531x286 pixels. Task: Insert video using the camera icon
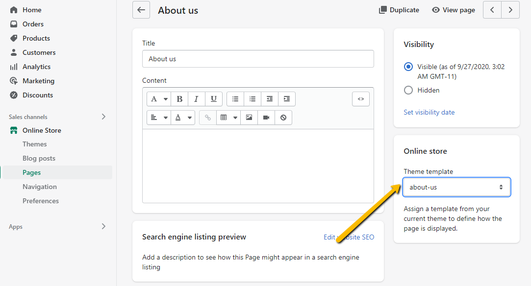coord(266,118)
